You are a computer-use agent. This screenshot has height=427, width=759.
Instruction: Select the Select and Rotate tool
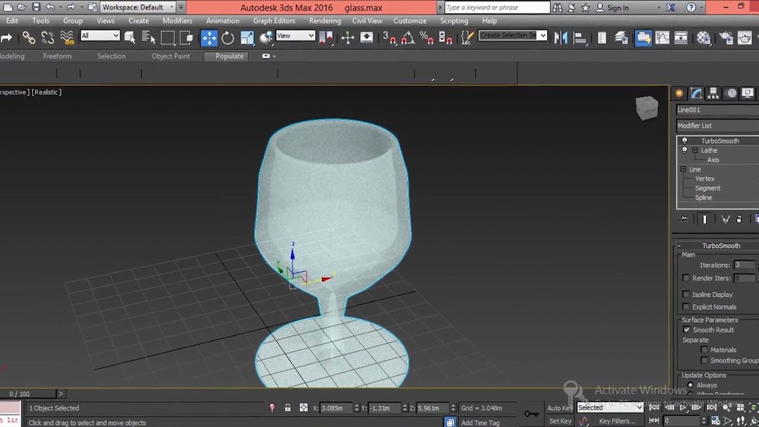pyautogui.click(x=227, y=37)
